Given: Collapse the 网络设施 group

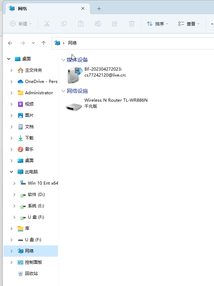Looking at the screenshot, I should tap(63, 91).
